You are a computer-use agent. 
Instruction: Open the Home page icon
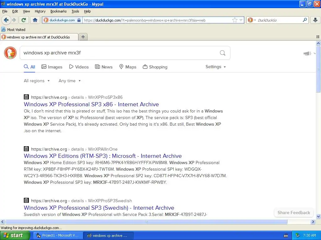tap(35, 20)
